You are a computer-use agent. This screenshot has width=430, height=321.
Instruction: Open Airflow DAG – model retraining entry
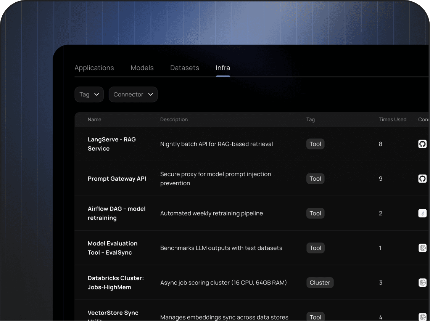pos(116,213)
